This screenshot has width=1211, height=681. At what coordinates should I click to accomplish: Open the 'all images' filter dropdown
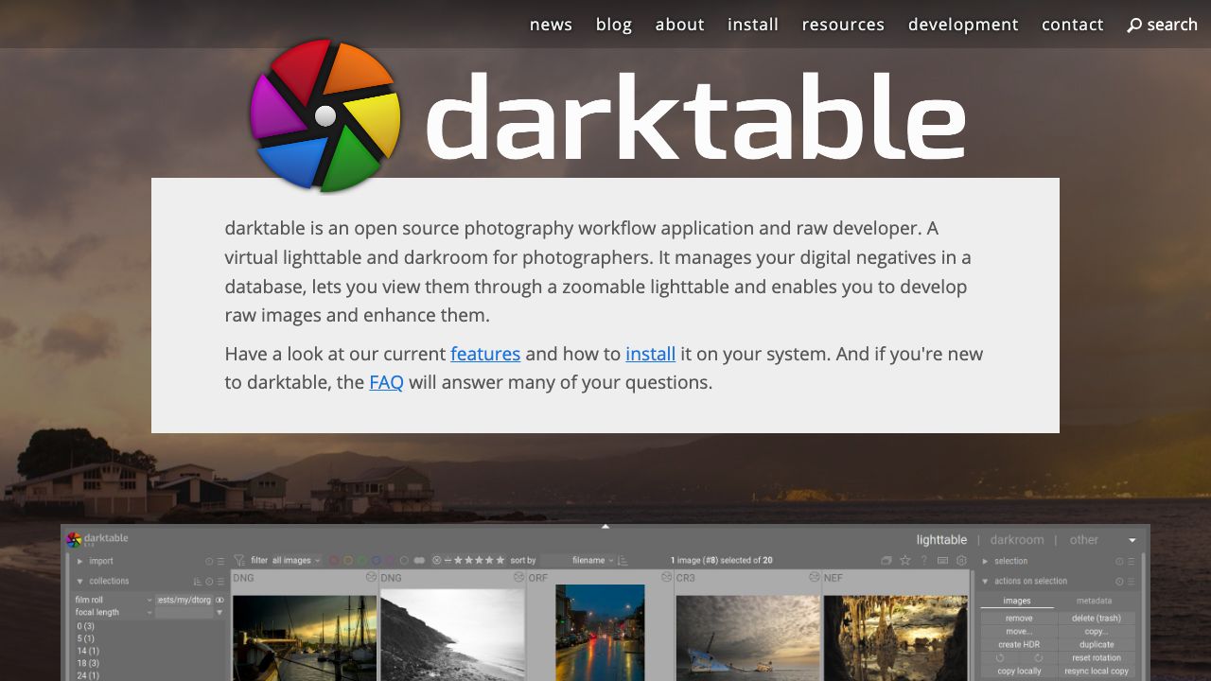[296, 561]
